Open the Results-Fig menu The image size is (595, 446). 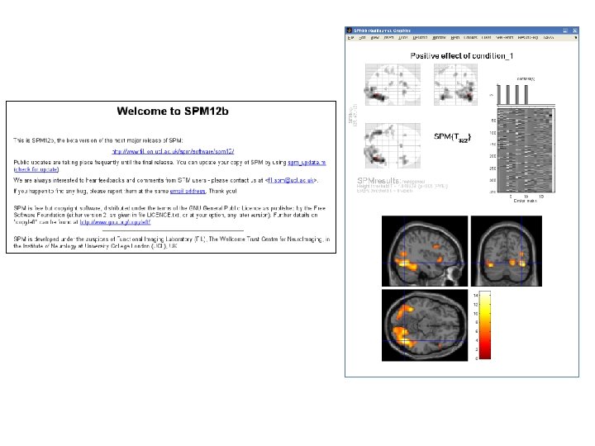pos(528,37)
